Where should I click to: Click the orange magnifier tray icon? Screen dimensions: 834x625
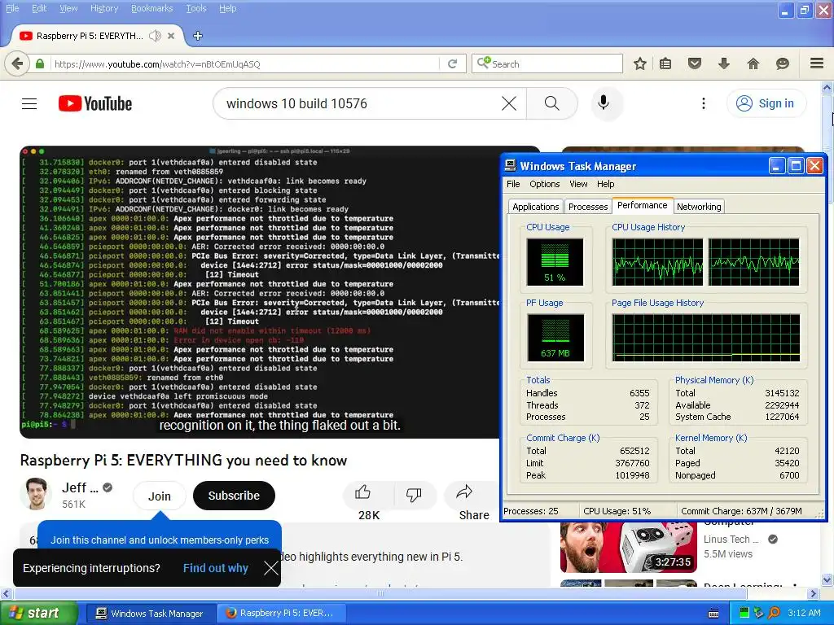[775, 614]
